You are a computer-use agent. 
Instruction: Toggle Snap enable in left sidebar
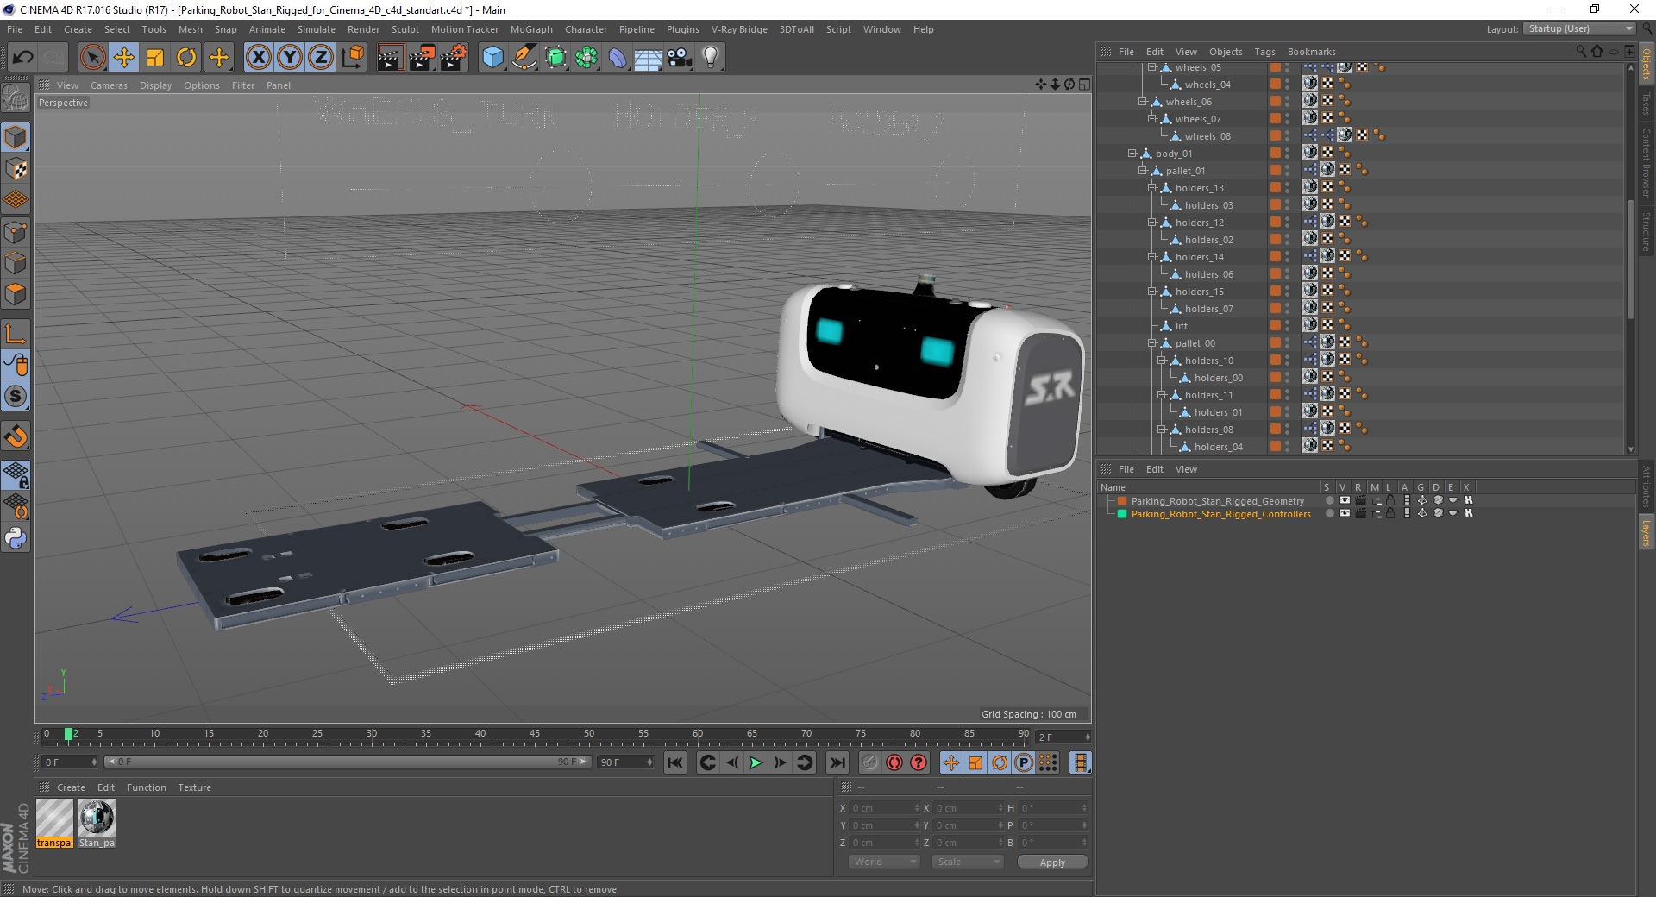tap(16, 437)
